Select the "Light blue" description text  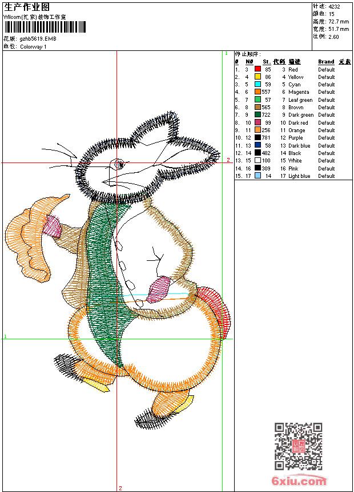[x=299, y=176]
